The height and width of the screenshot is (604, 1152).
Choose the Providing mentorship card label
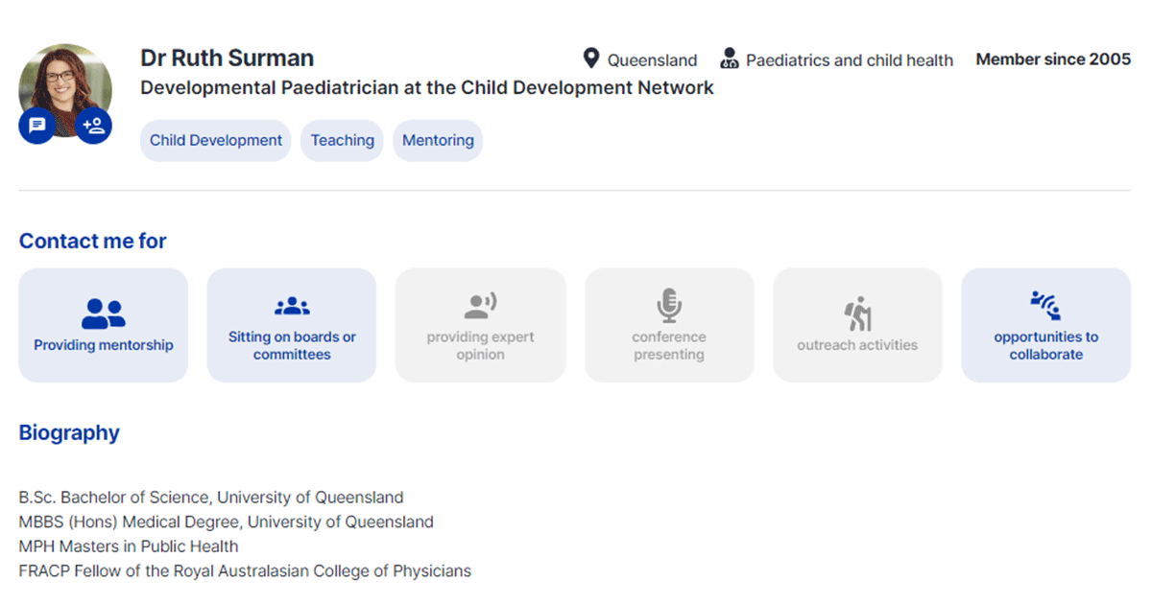[x=104, y=345]
